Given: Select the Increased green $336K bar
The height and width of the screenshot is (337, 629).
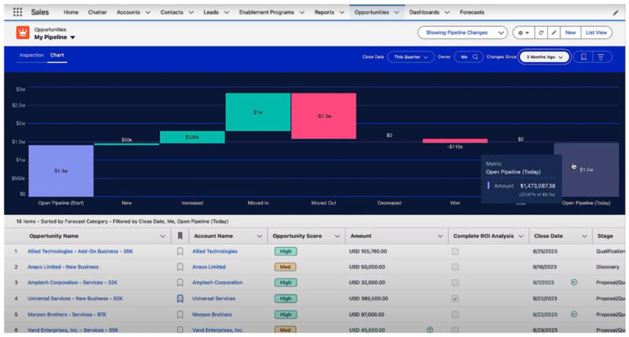Looking at the screenshot, I should point(192,137).
